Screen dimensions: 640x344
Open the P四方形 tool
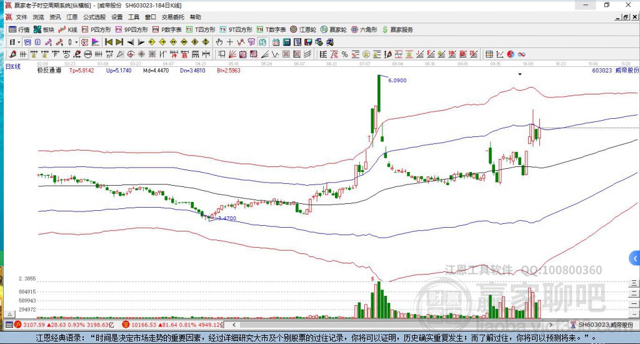96,29
